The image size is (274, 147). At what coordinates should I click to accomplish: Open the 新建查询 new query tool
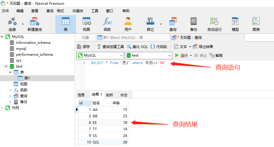[x=34, y=24]
